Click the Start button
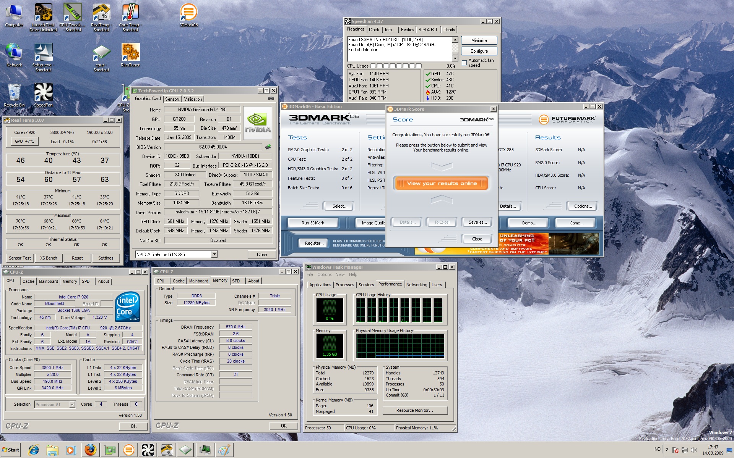 pyautogui.click(x=11, y=450)
